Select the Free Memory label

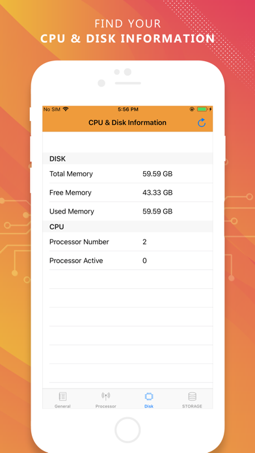coord(70,193)
